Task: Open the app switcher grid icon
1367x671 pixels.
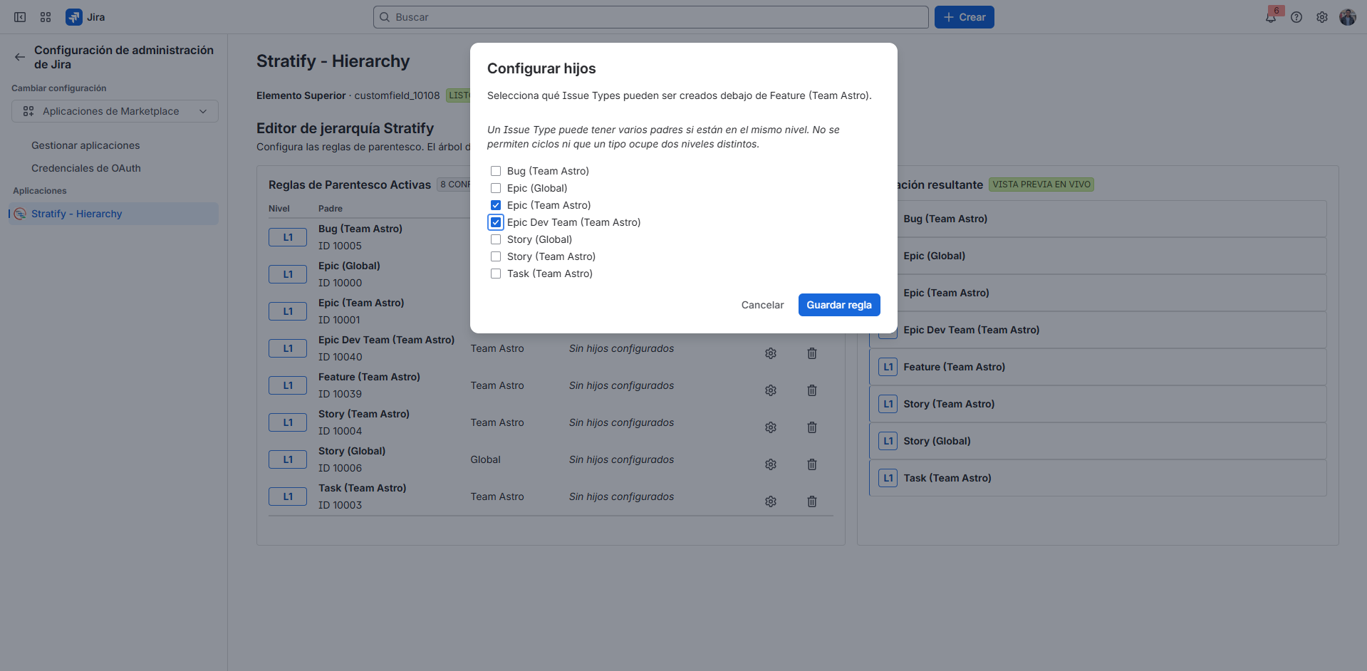Action: (46, 17)
